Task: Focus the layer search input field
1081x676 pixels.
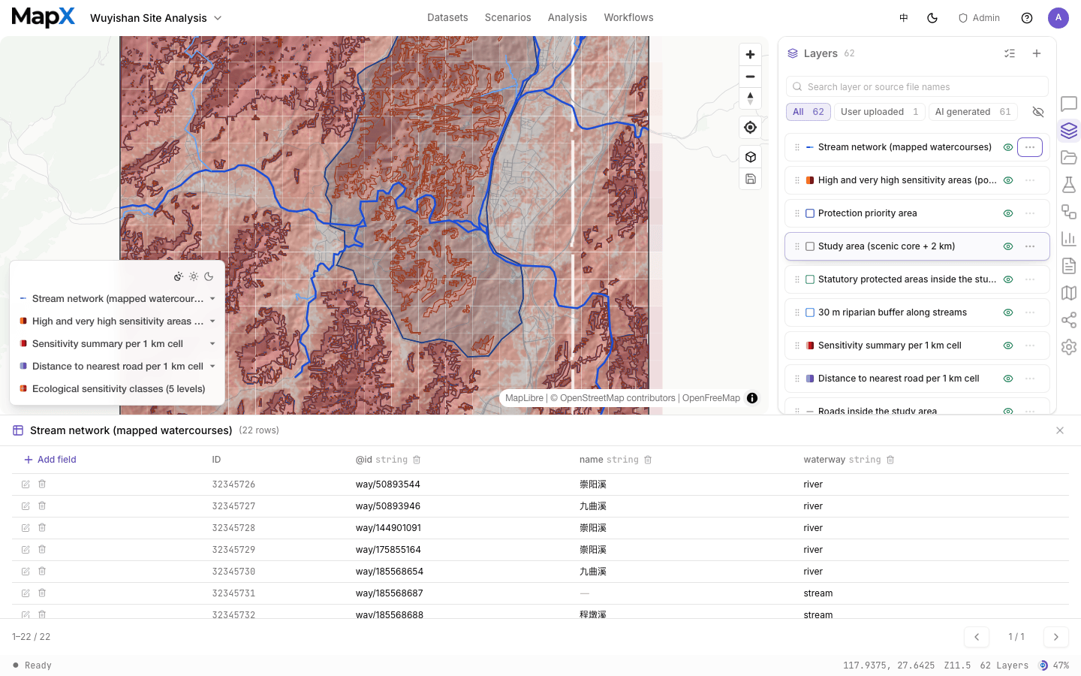Action: tap(917, 86)
